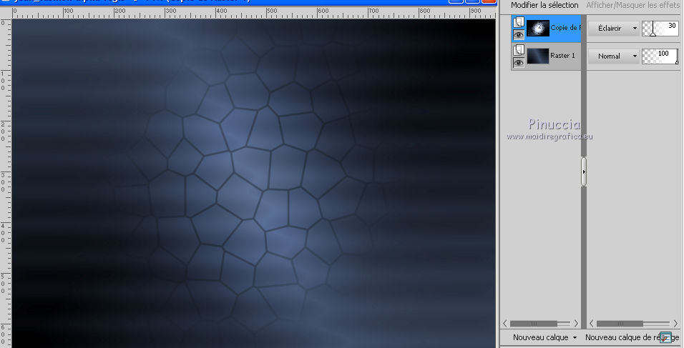Select the Raster 1 layer thumbnail
Screen dimensions: 684x348
click(538, 56)
